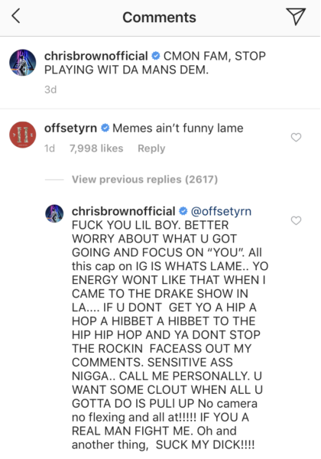The width and height of the screenshot is (321, 459).
Task: Open the red offsetyrn profile picture
Action: click(23, 135)
